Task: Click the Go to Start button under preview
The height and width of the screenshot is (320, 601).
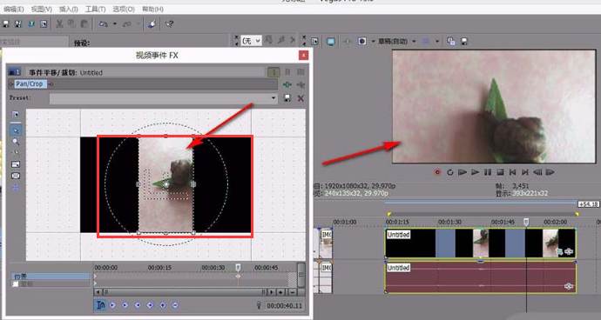Action: pos(512,172)
